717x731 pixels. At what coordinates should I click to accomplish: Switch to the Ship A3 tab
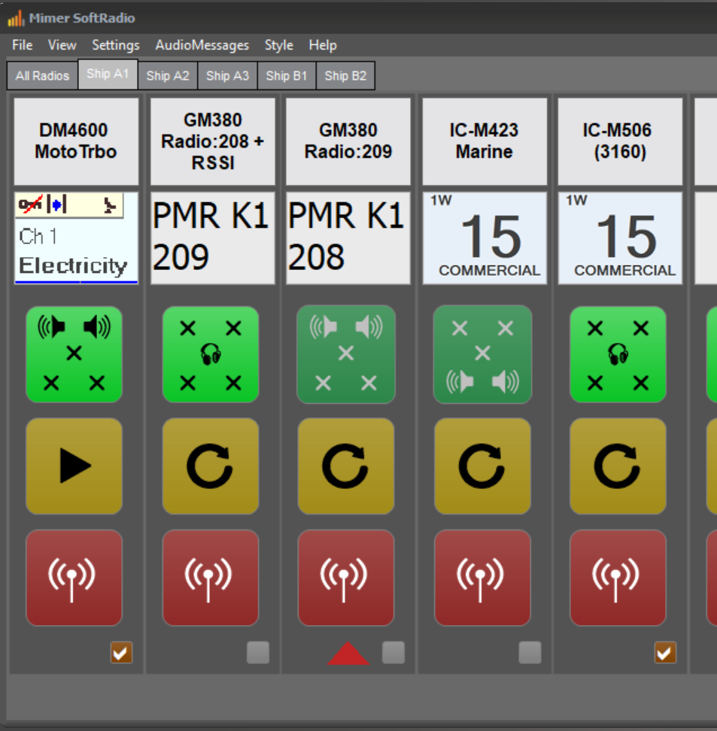tap(228, 75)
